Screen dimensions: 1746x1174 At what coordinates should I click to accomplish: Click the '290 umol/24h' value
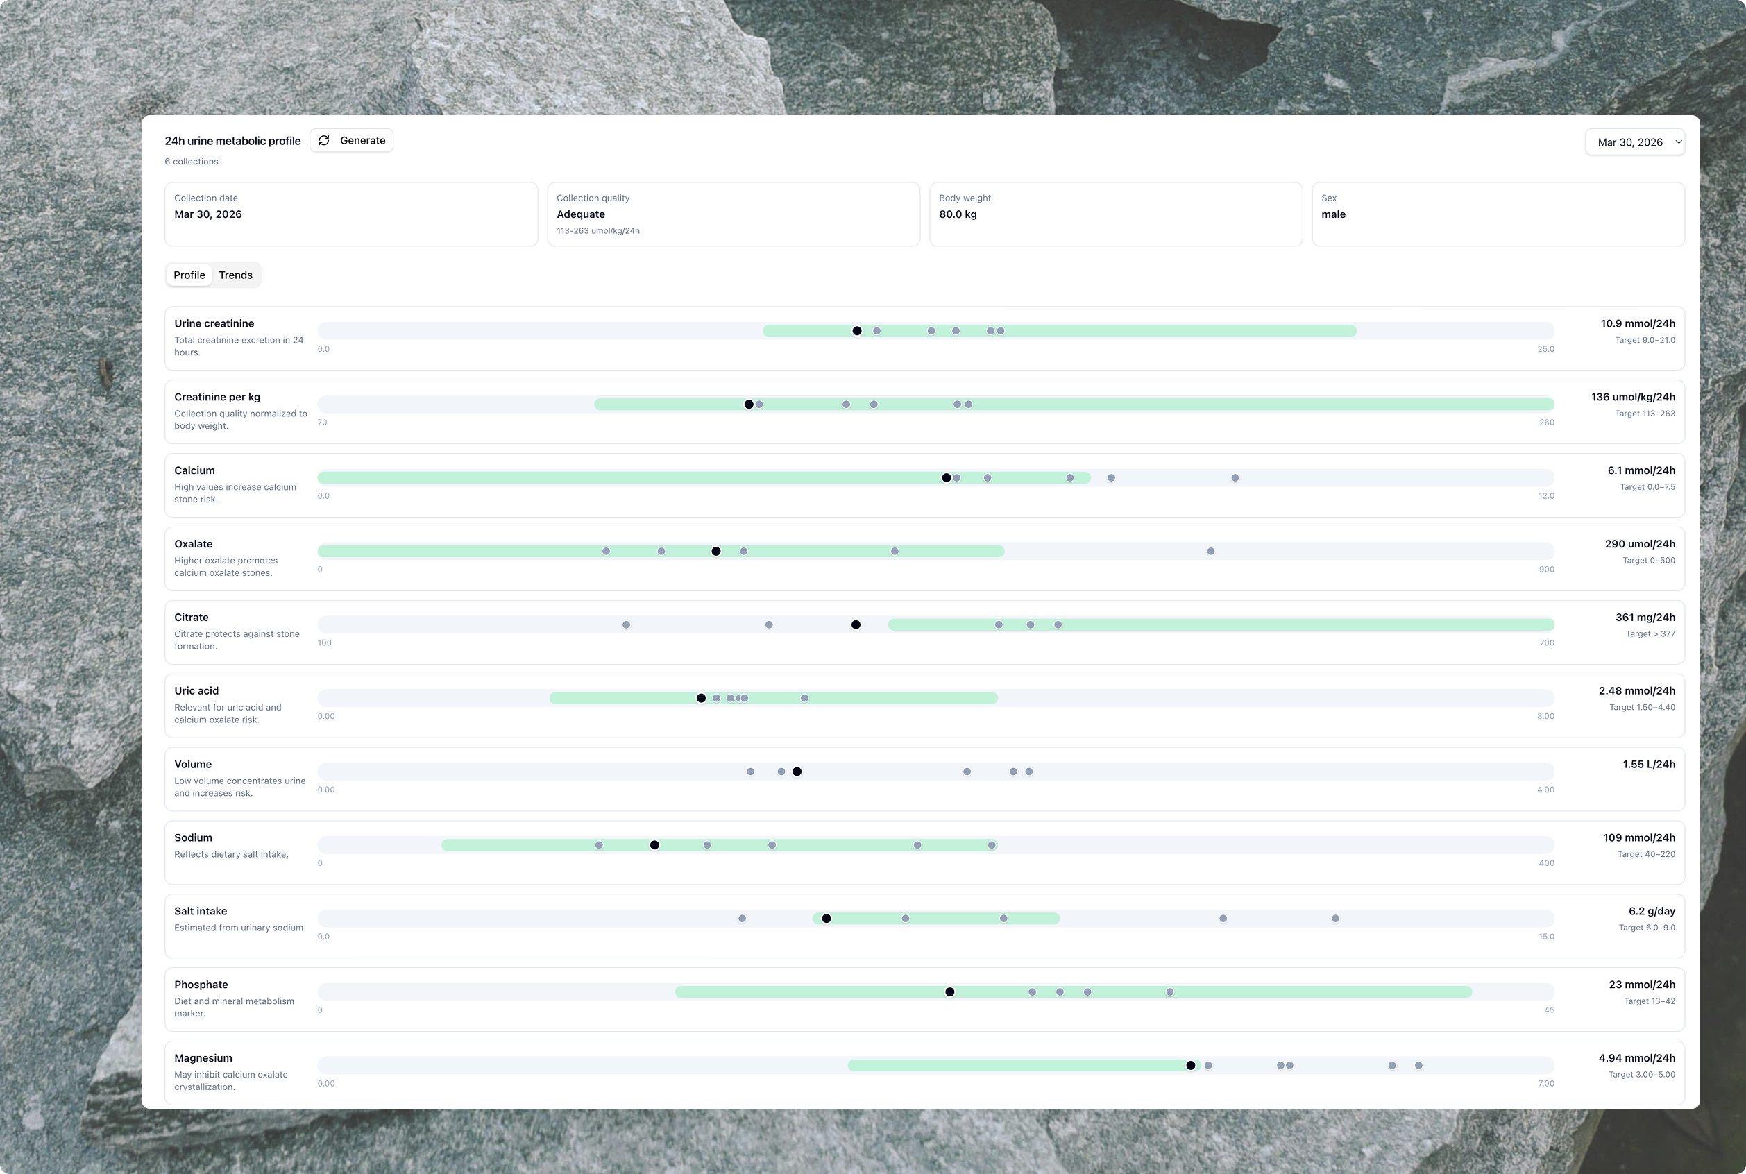(x=1641, y=543)
